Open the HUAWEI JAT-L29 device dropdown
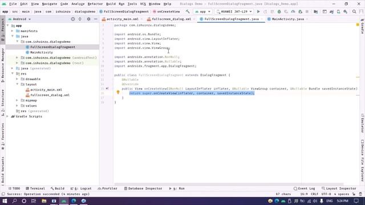The height and width of the screenshot is (205, 365). click(x=234, y=11)
